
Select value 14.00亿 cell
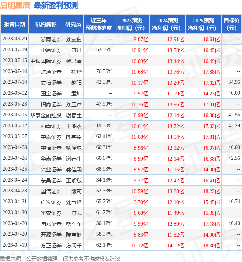point(211,170)
